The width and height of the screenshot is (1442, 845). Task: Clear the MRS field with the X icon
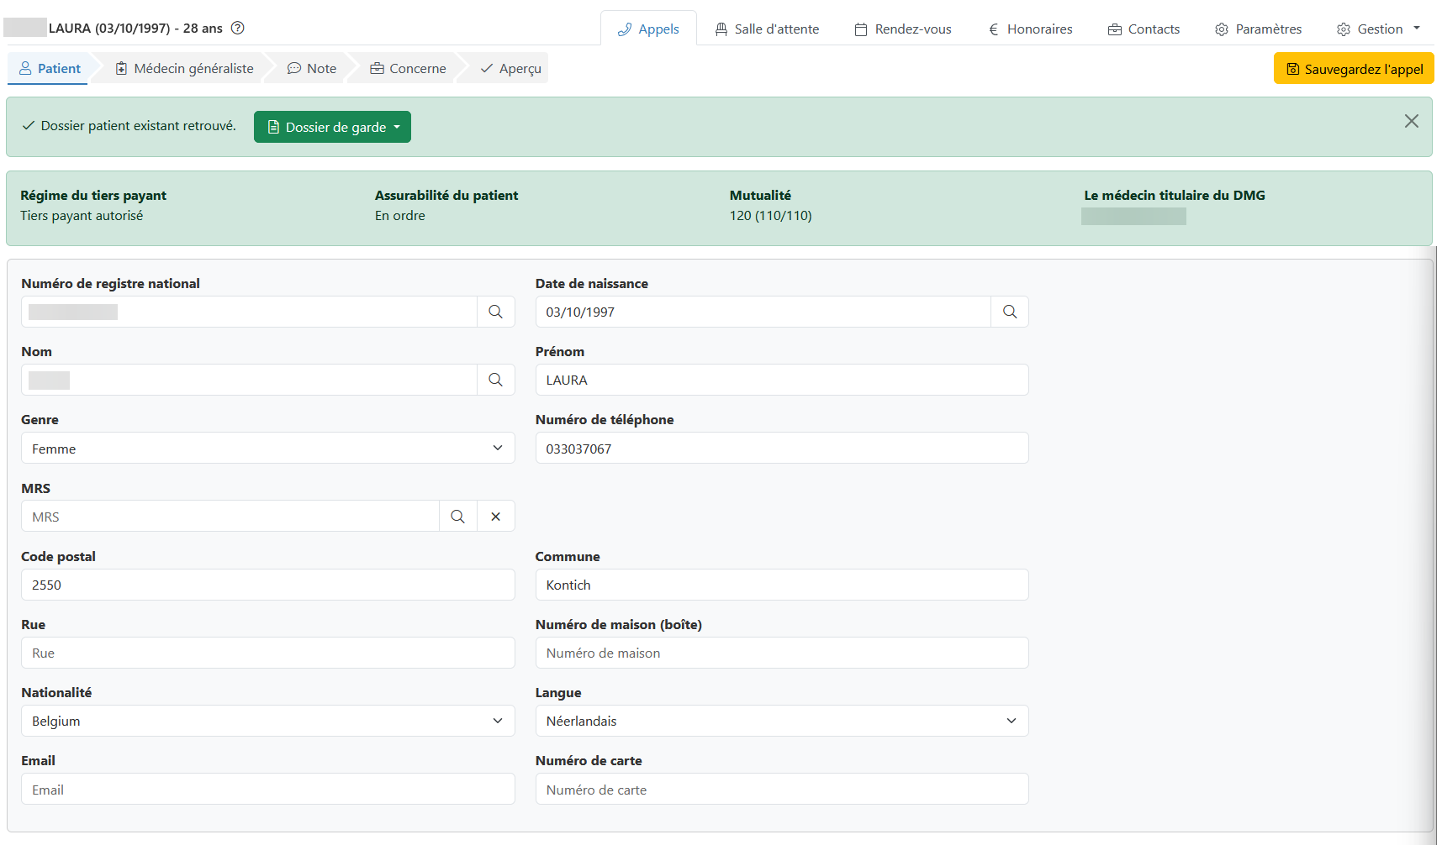496,517
